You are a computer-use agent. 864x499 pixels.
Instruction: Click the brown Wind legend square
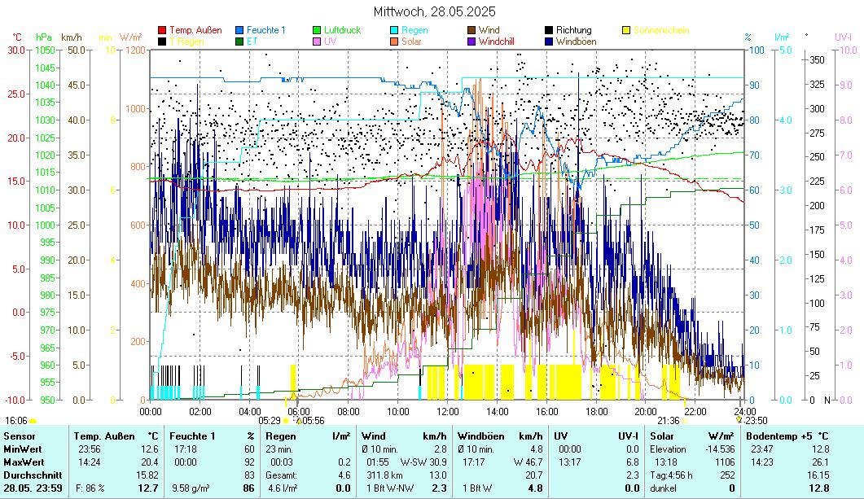(472, 30)
